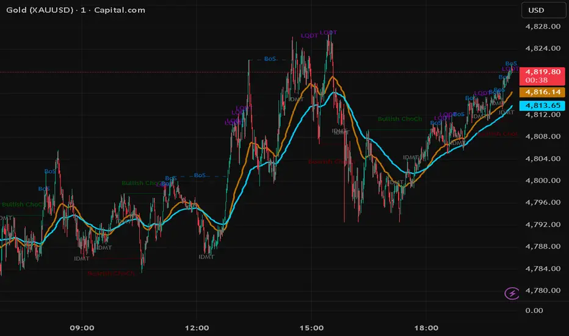Select the red 4,819.80 current price badge
The width and height of the screenshot is (569, 336).
pos(542,76)
